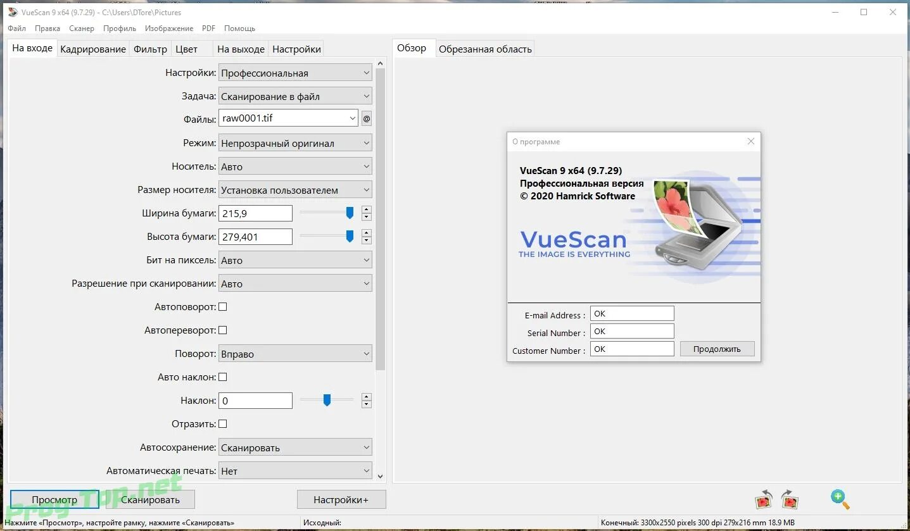Expand the Задача dropdown
910x531 pixels.
point(295,96)
